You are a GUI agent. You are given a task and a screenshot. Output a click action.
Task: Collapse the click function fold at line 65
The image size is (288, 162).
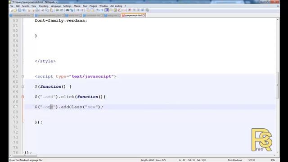[22, 97]
